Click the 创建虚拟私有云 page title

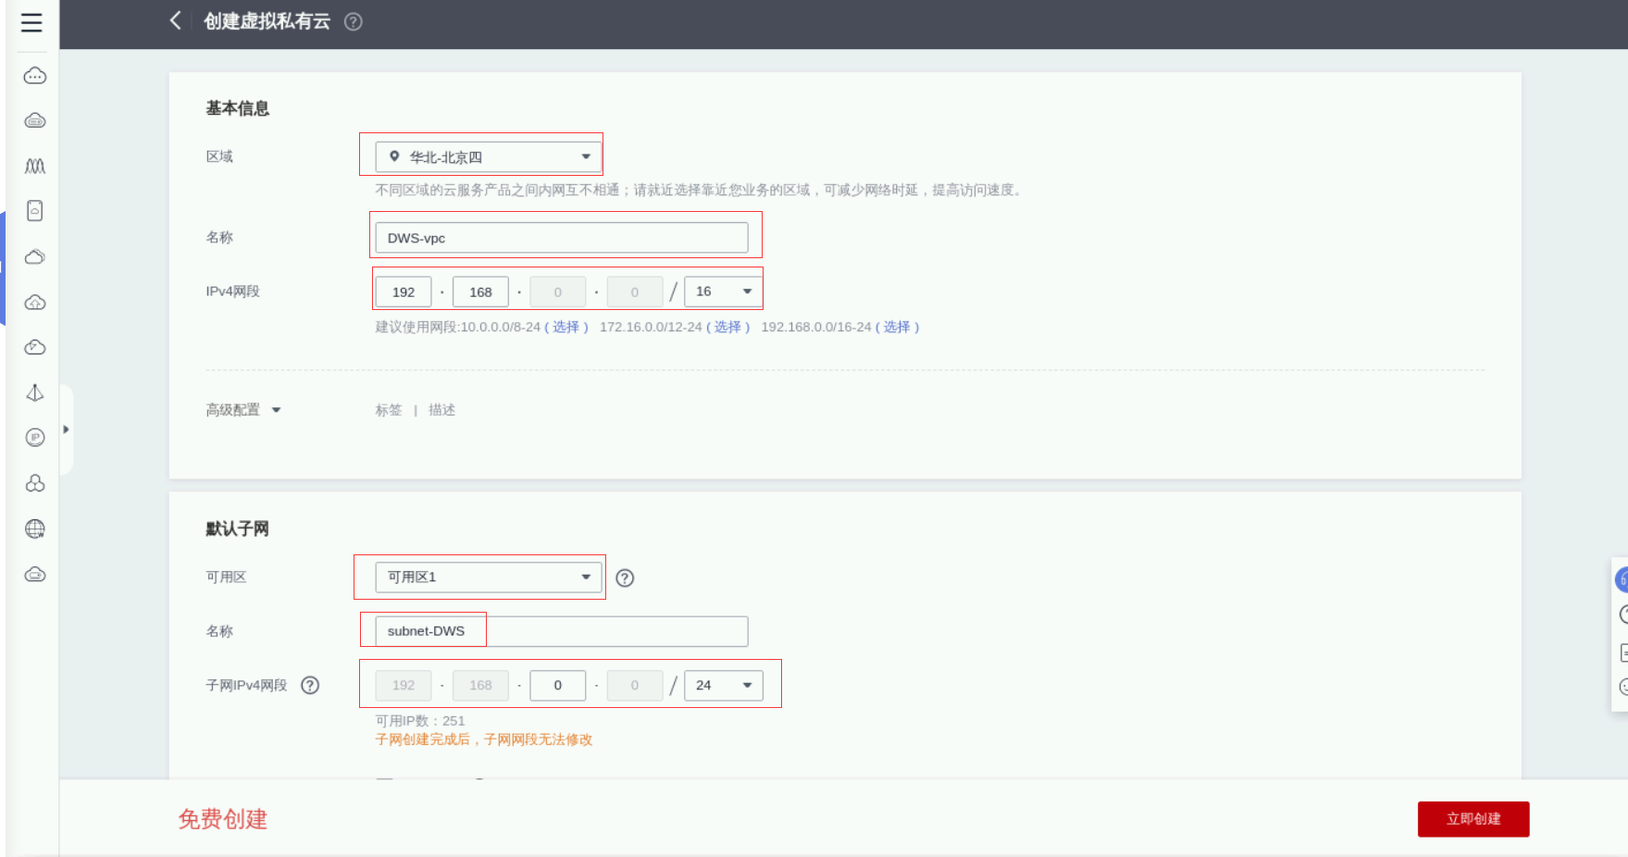[x=267, y=21]
